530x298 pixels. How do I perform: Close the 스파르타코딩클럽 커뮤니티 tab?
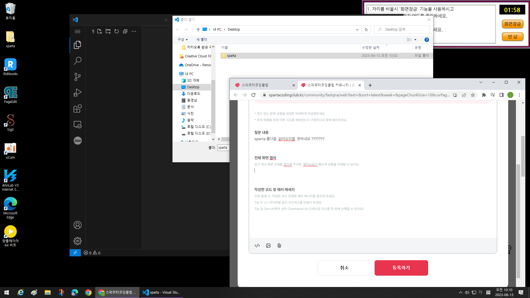click(x=360, y=85)
